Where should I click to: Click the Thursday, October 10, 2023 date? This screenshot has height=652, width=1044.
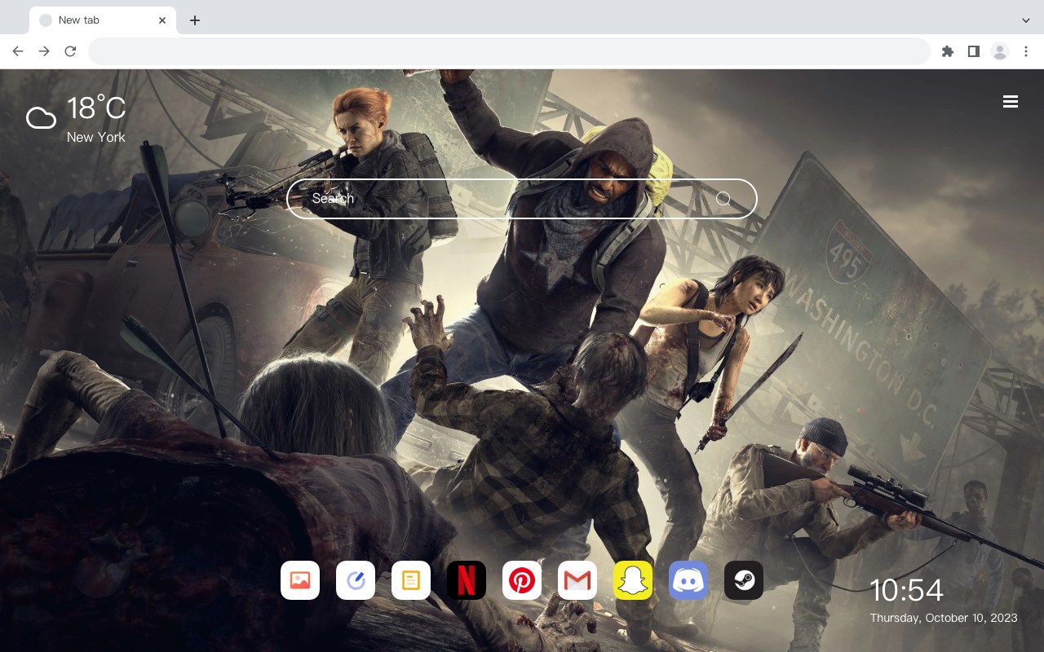pyautogui.click(x=944, y=618)
